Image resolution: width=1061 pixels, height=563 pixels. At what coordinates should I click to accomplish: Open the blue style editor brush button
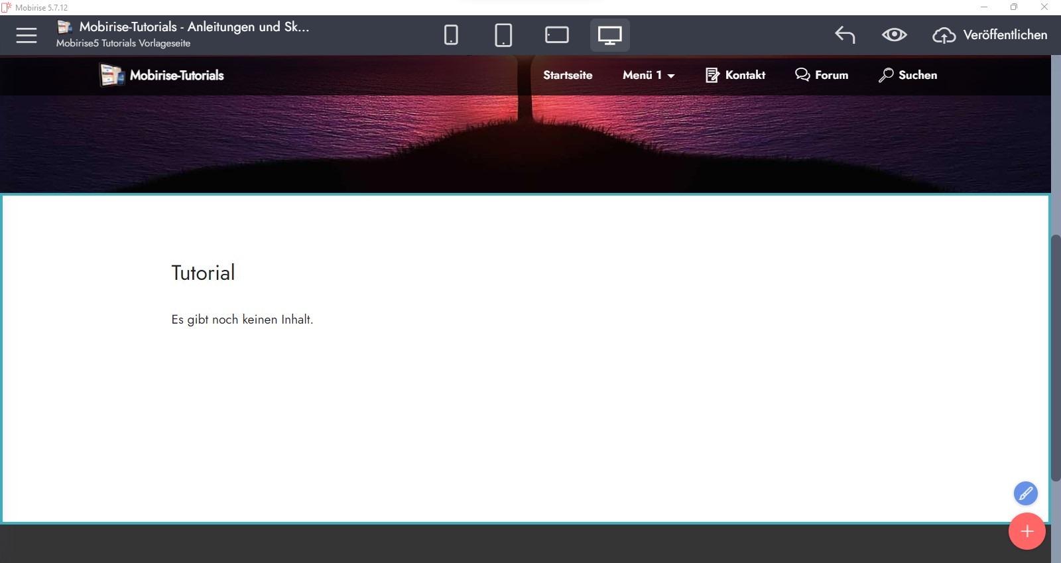coord(1025,493)
